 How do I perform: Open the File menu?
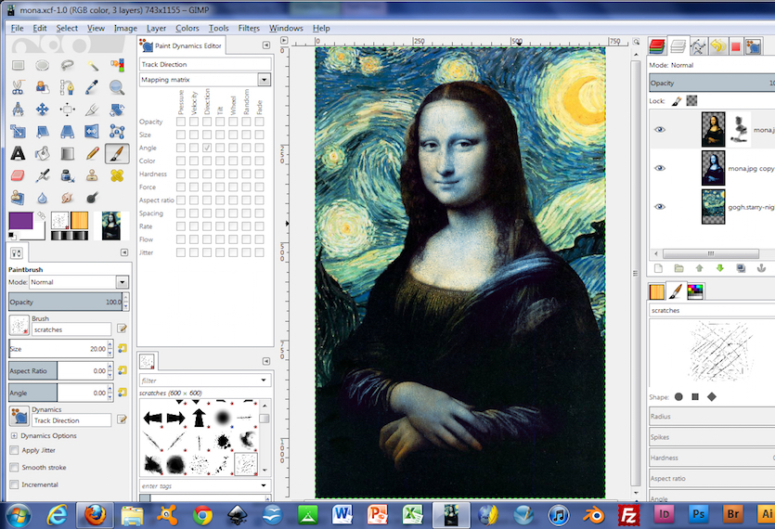[x=17, y=28]
